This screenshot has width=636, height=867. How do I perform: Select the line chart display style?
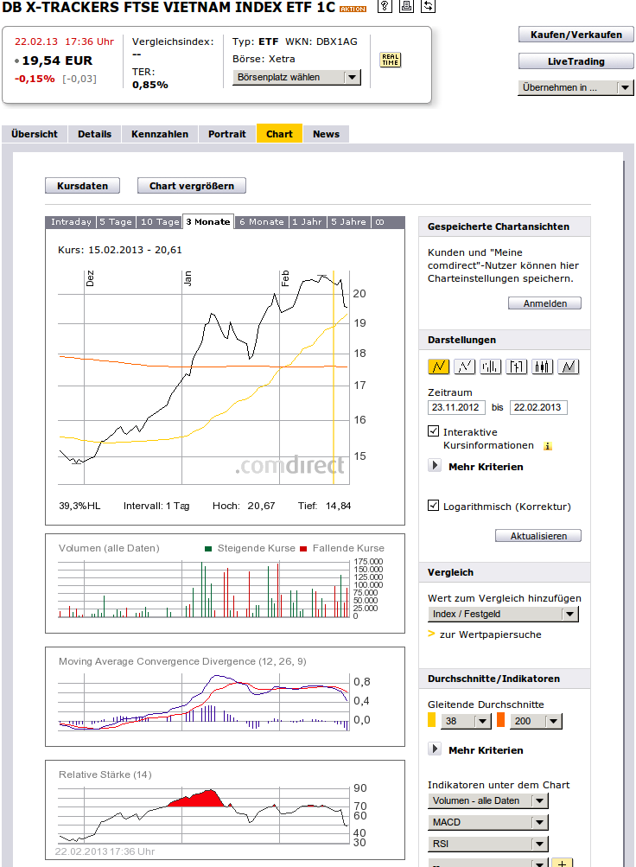coord(438,367)
